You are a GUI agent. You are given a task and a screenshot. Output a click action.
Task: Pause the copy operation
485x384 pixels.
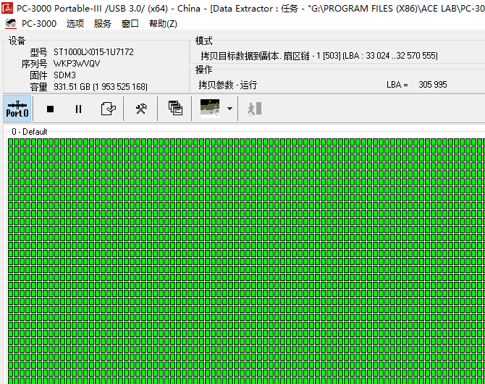[x=79, y=109]
